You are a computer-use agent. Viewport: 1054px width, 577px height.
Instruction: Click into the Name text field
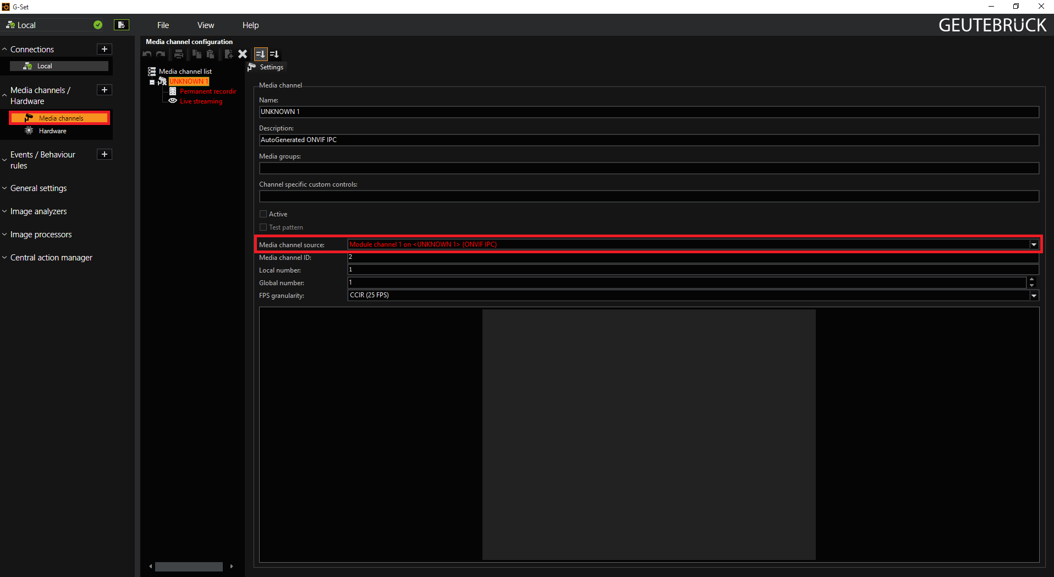[x=648, y=112]
